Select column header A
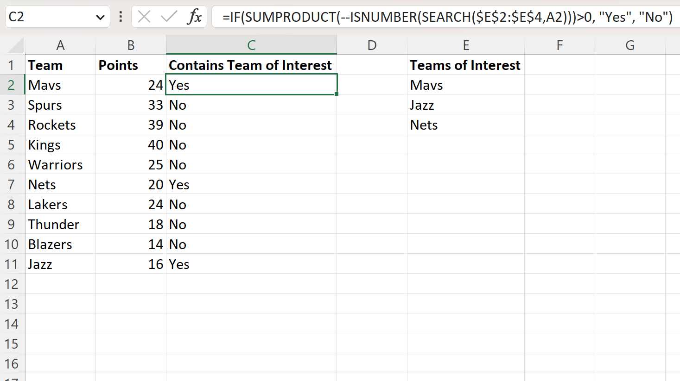This screenshot has width=680, height=381. coord(61,45)
